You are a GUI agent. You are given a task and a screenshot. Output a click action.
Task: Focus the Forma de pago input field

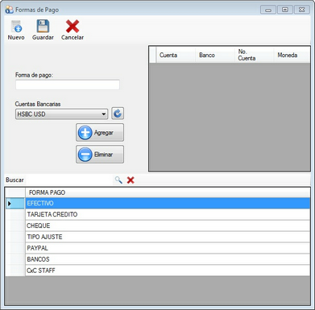[x=68, y=85]
